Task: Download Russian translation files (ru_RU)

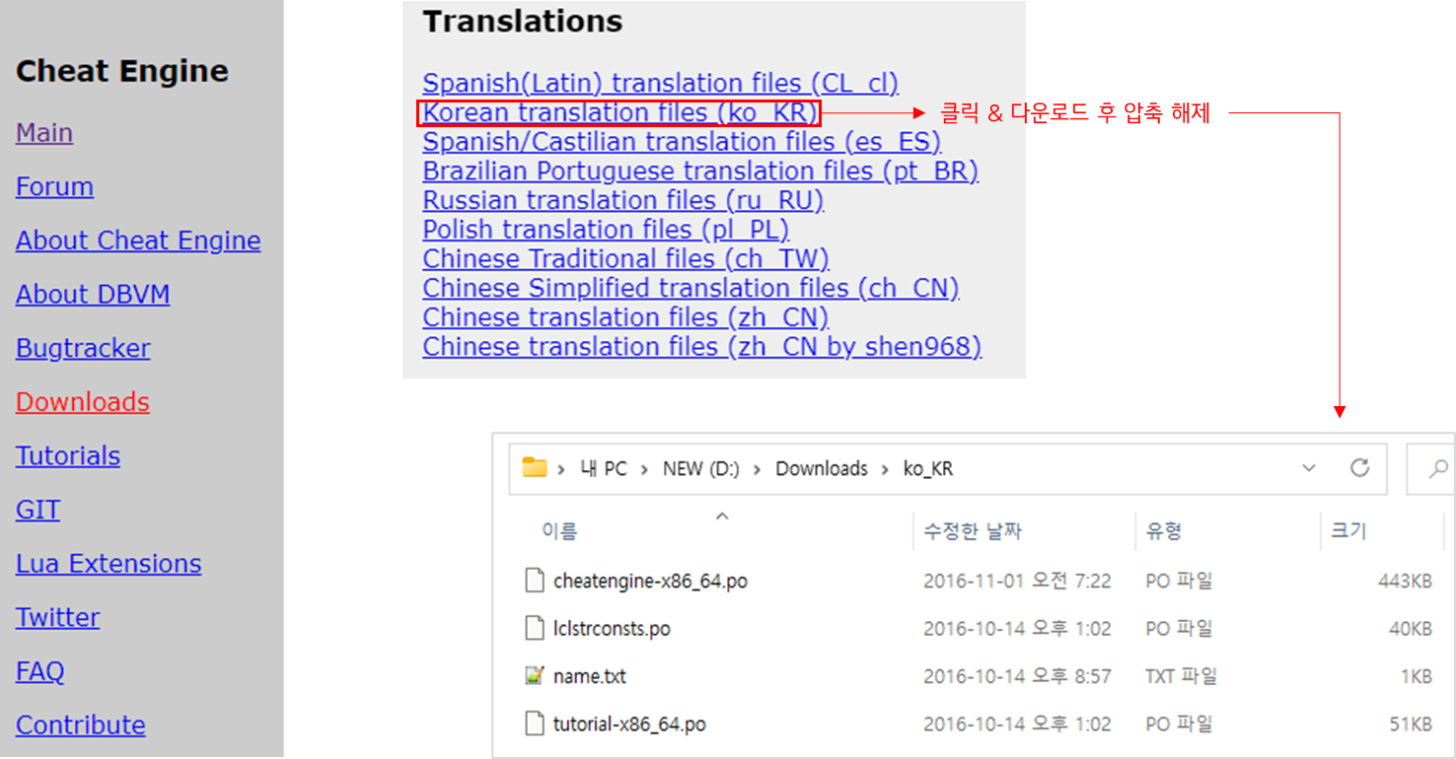Action: [623, 200]
